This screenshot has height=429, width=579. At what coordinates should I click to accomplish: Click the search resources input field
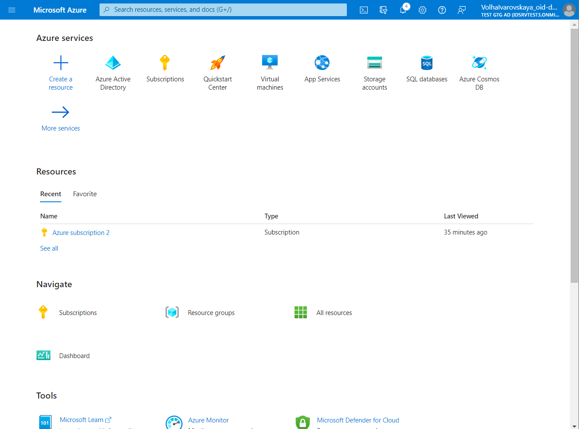click(223, 10)
